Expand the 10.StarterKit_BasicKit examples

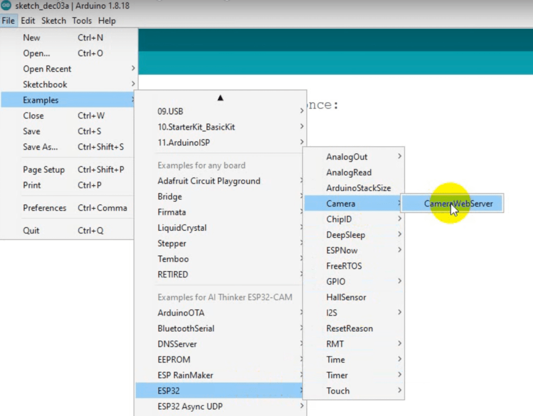(220, 127)
